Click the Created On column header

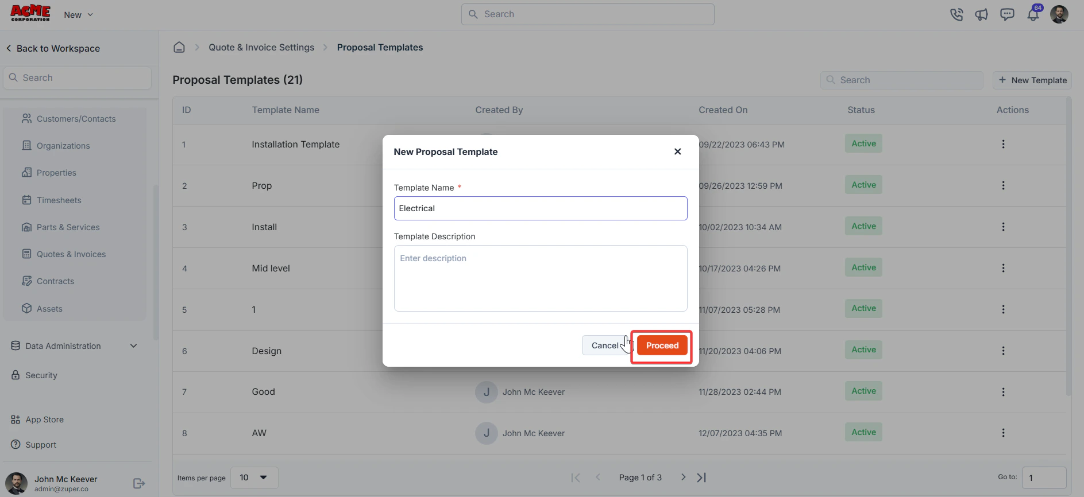click(723, 110)
